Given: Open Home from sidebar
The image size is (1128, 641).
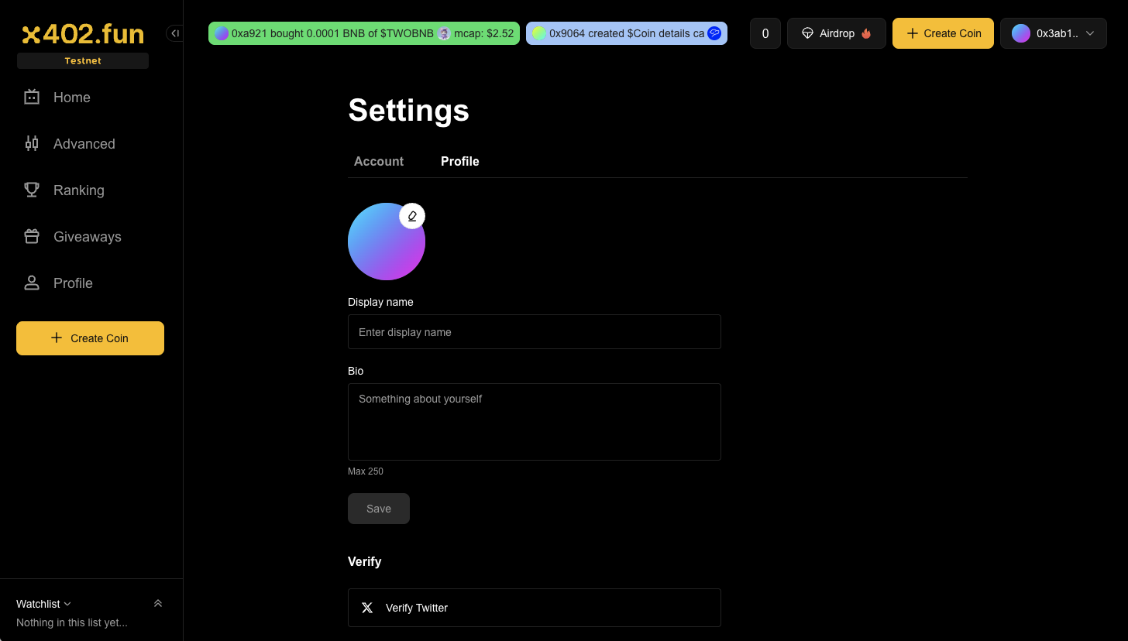Looking at the screenshot, I should 71,98.
